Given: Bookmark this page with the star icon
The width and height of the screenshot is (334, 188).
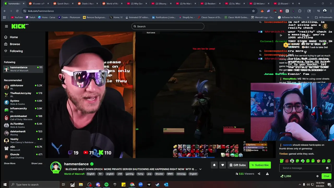Looking at the screenshot, I should pos(253,11).
